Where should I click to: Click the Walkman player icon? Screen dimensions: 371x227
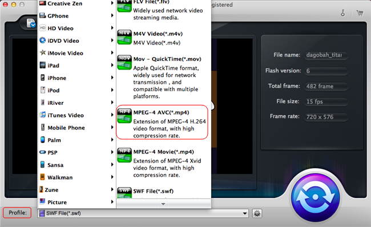point(43,177)
